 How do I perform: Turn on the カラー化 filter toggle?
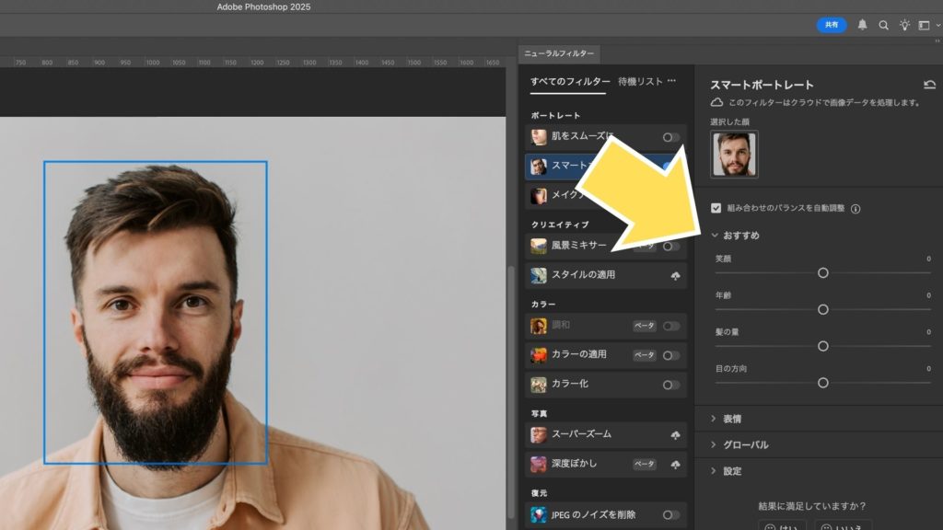(671, 385)
